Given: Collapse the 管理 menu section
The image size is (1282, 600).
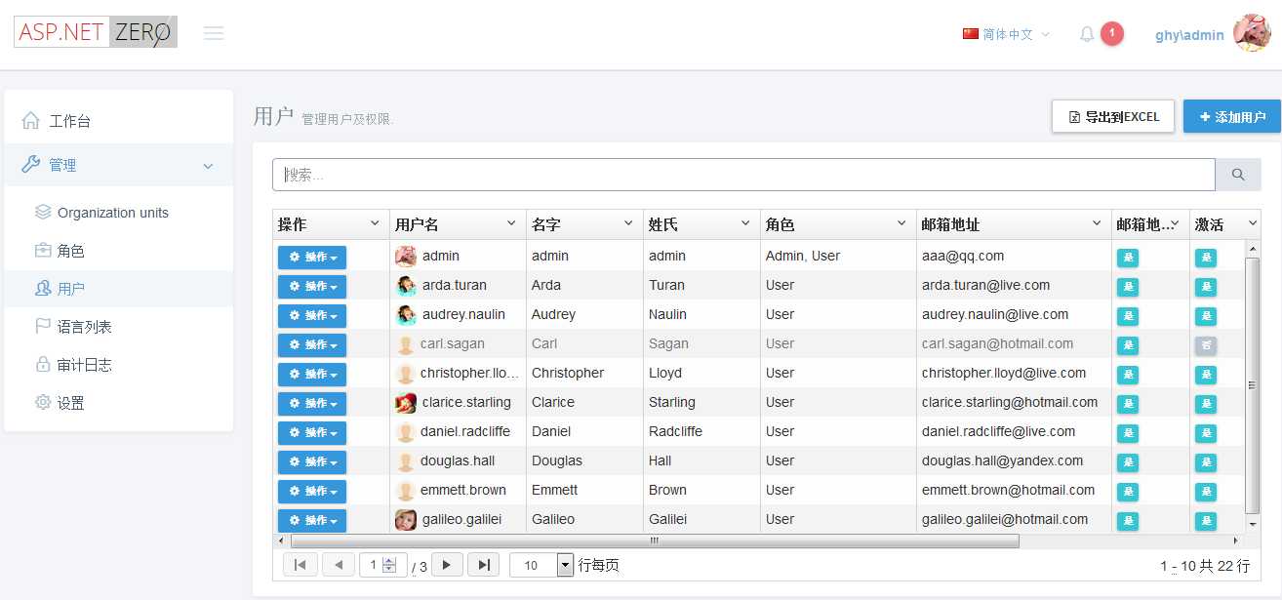Looking at the screenshot, I should (118, 165).
